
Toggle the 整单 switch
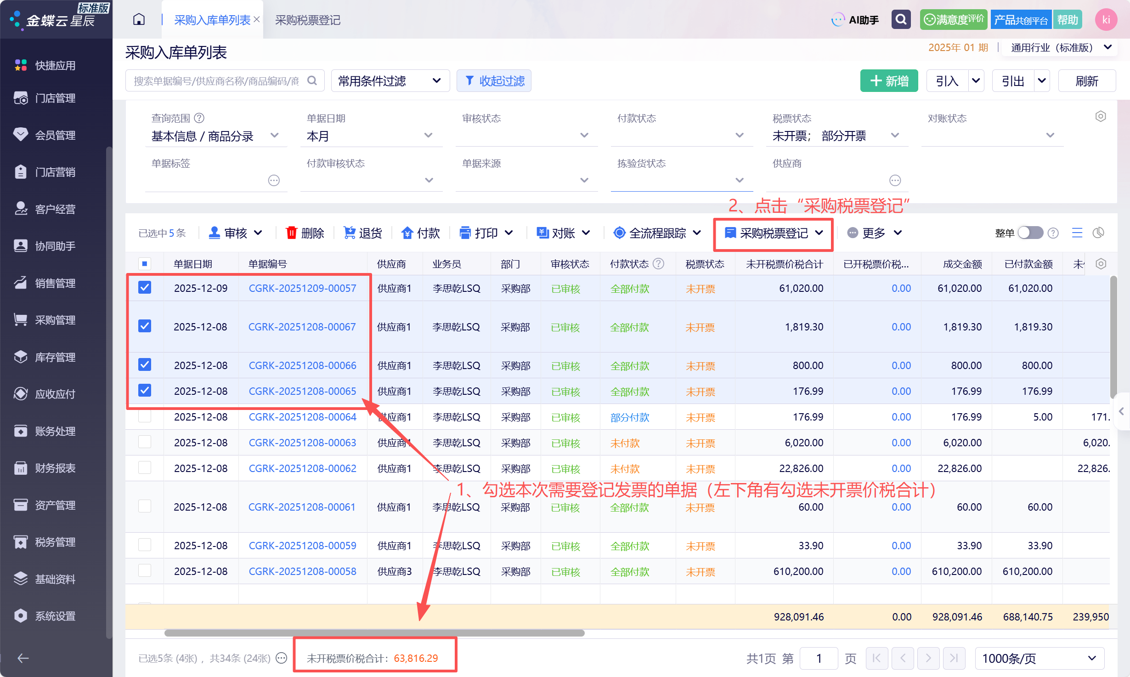pos(1030,233)
